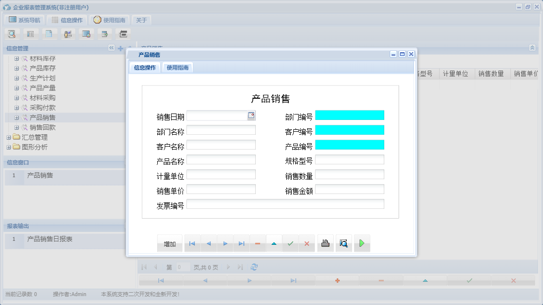543x305 pixels.
Task: Open print preview in the sales dialog
Action: pos(343,243)
